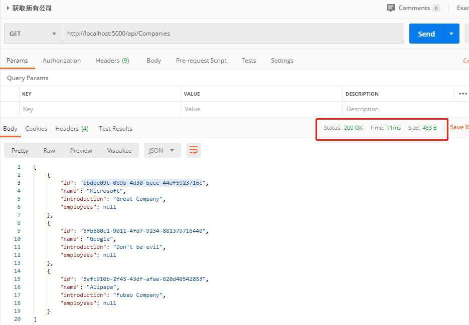Open the Send button dropdown arrow
Screen dimensions: 469x325
click(x=451, y=34)
